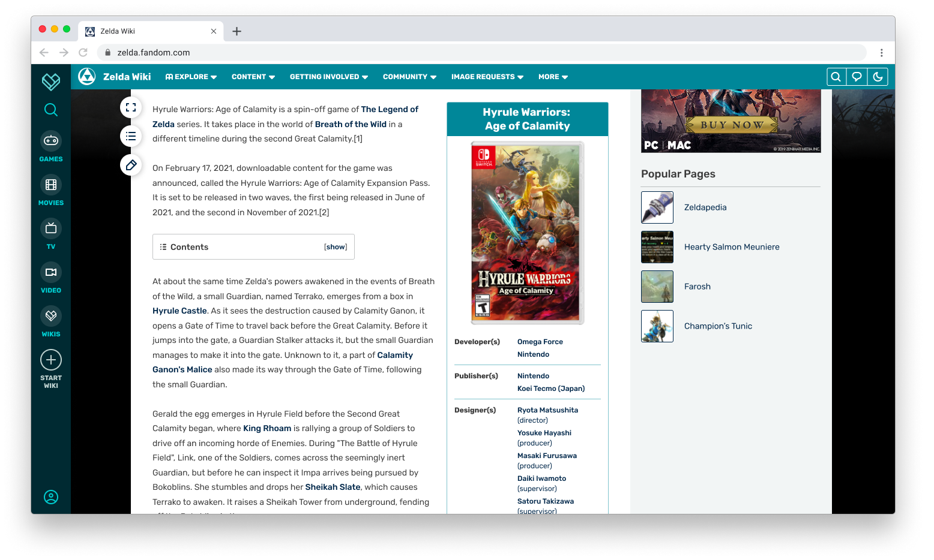Open the Content dropdown menu
Image resolution: width=934 pixels, height=560 pixels.
coord(253,77)
